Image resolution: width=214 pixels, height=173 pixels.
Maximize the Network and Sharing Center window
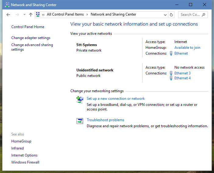[191, 5]
